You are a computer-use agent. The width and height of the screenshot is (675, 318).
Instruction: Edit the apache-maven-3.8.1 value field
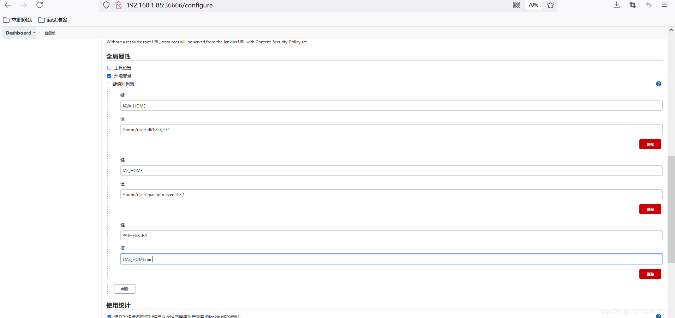391,194
